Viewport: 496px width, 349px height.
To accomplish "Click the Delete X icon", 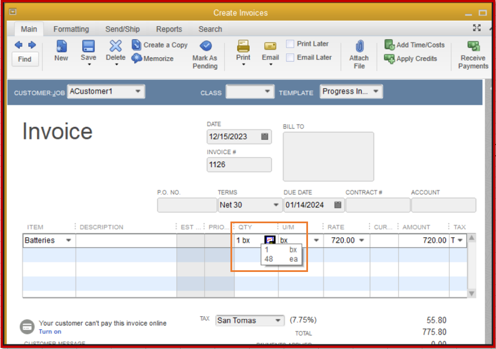I will 116,46.
